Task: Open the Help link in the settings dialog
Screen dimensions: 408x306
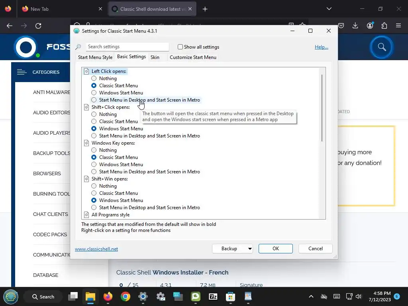Action: 322,47
